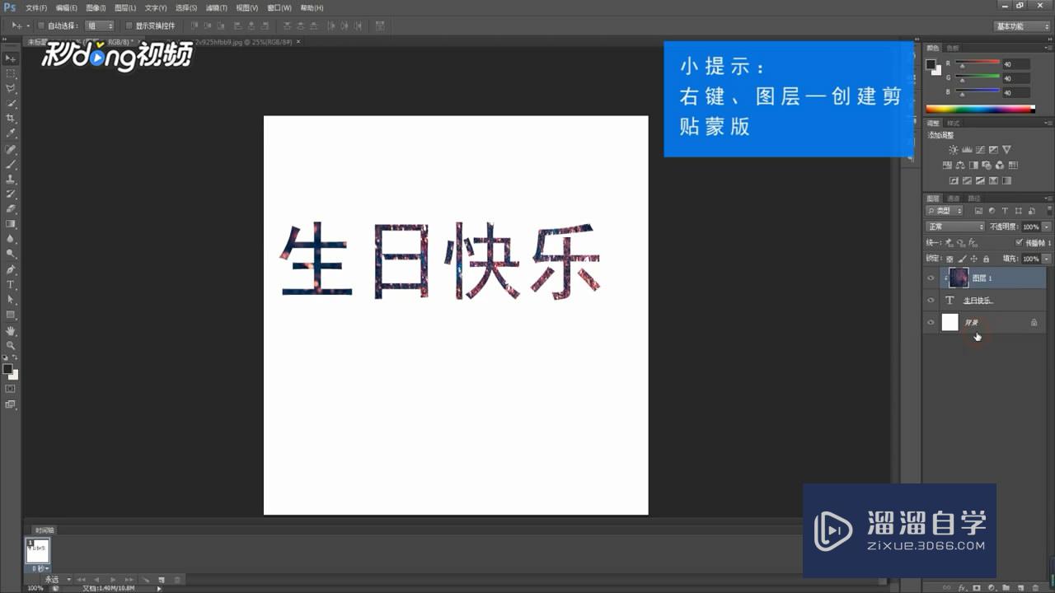Add a Levels adjustment
Image resolution: width=1055 pixels, height=593 pixels.
[967, 150]
